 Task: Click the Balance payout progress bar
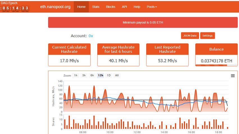tap(216, 66)
